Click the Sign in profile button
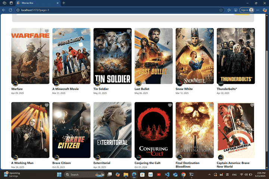The height and width of the screenshot is (179, 269). click(247, 10)
